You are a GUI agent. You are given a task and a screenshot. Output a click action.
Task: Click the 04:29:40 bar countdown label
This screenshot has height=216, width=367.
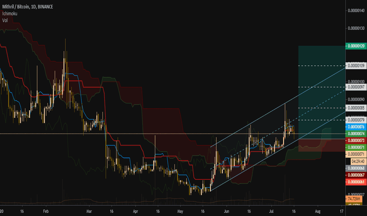pos(359,161)
